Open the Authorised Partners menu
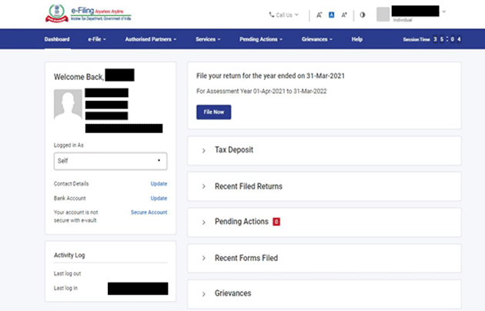This screenshot has width=485, height=311. point(151,38)
